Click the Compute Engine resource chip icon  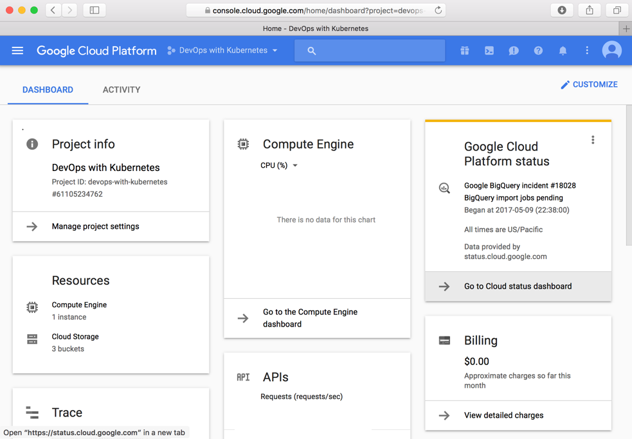pyautogui.click(x=32, y=308)
